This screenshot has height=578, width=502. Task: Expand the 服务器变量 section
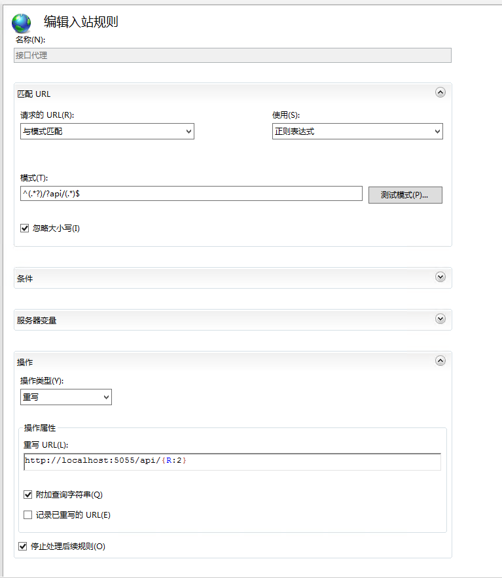tap(440, 319)
